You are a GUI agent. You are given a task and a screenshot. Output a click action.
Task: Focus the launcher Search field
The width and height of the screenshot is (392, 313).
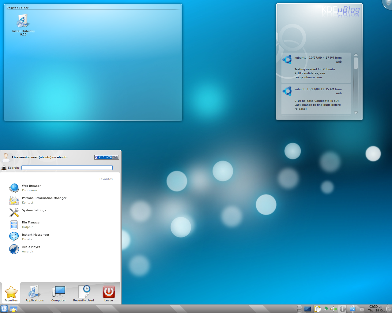[67, 168]
